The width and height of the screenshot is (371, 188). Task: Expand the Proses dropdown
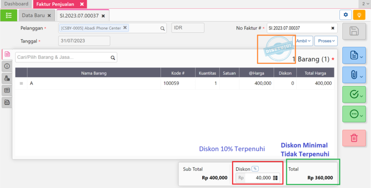[326, 41]
